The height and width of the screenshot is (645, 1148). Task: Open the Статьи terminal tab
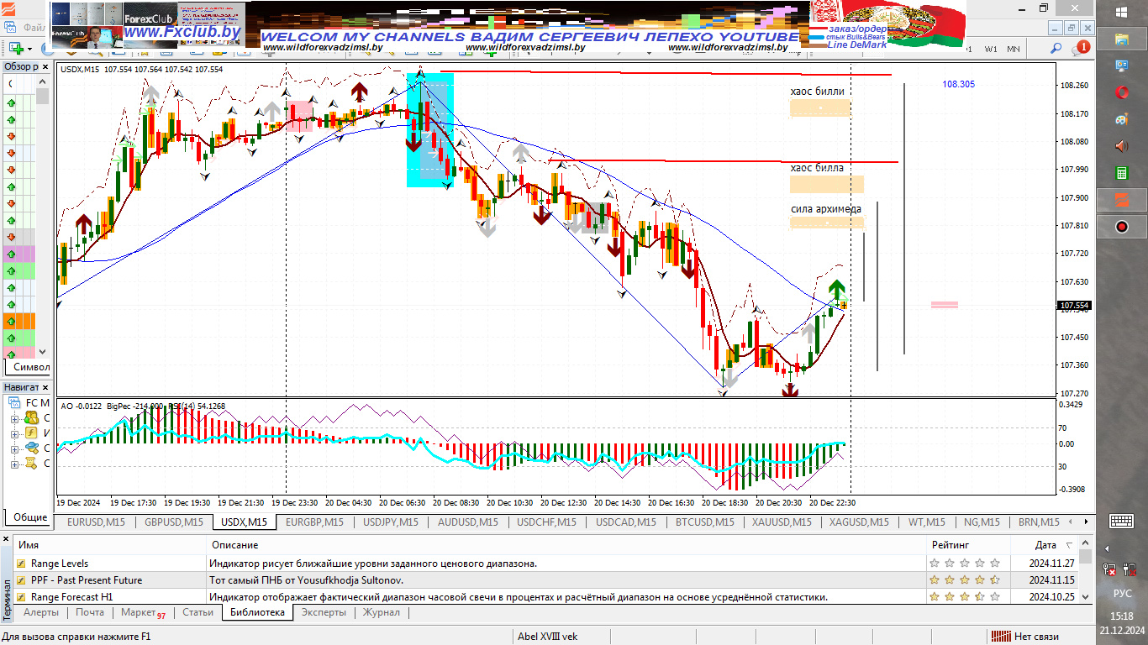[197, 613]
